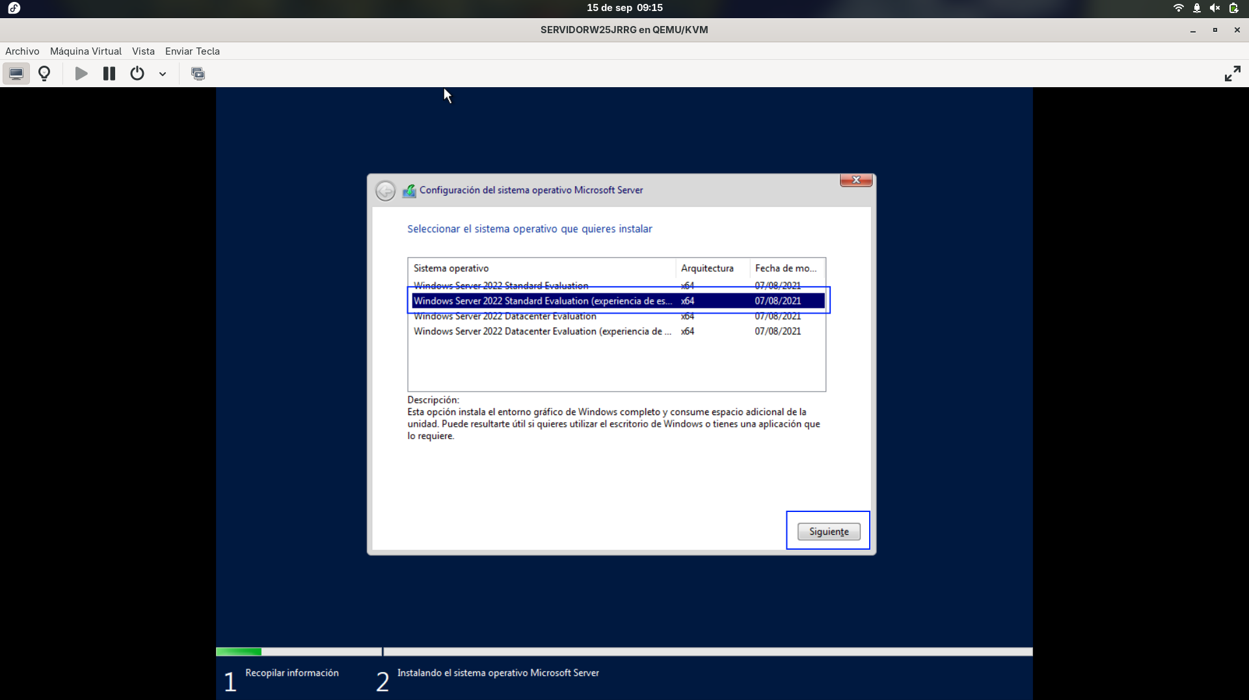The image size is (1249, 700).
Task: Click the Siguiente button
Action: (x=829, y=532)
